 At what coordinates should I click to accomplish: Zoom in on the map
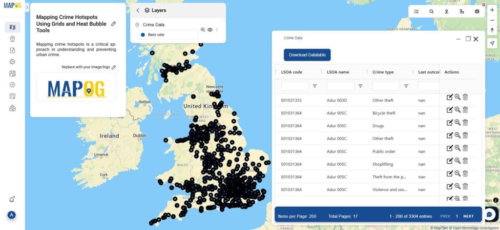(492, 10)
